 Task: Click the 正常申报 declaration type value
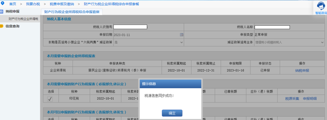pos(261,35)
